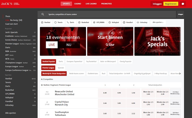192x118 pixels.
Task: Select Totaal doelpunten - 1e Helft market
Action: pos(120,73)
